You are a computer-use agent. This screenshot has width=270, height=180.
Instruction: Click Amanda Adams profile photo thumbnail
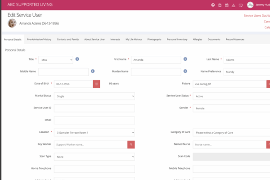12,23
